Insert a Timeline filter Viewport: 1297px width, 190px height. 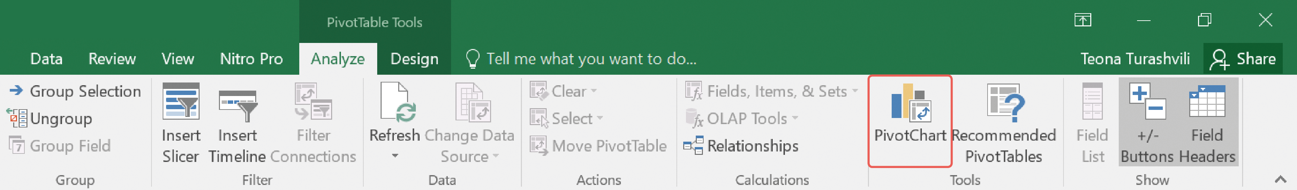coord(237,124)
